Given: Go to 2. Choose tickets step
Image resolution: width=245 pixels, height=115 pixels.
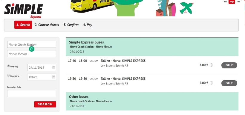Looking at the screenshot, I should pyautogui.click(x=47, y=25).
